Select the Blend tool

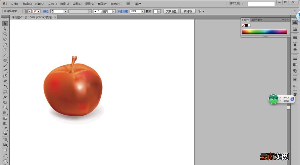coord(5,133)
